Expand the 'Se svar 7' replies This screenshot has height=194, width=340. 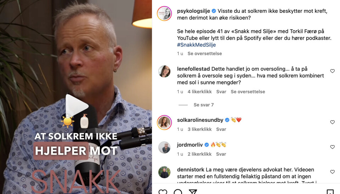[x=204, y=105]
